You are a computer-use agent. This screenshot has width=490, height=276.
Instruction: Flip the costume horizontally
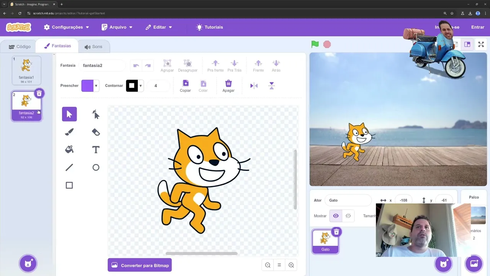254,86
